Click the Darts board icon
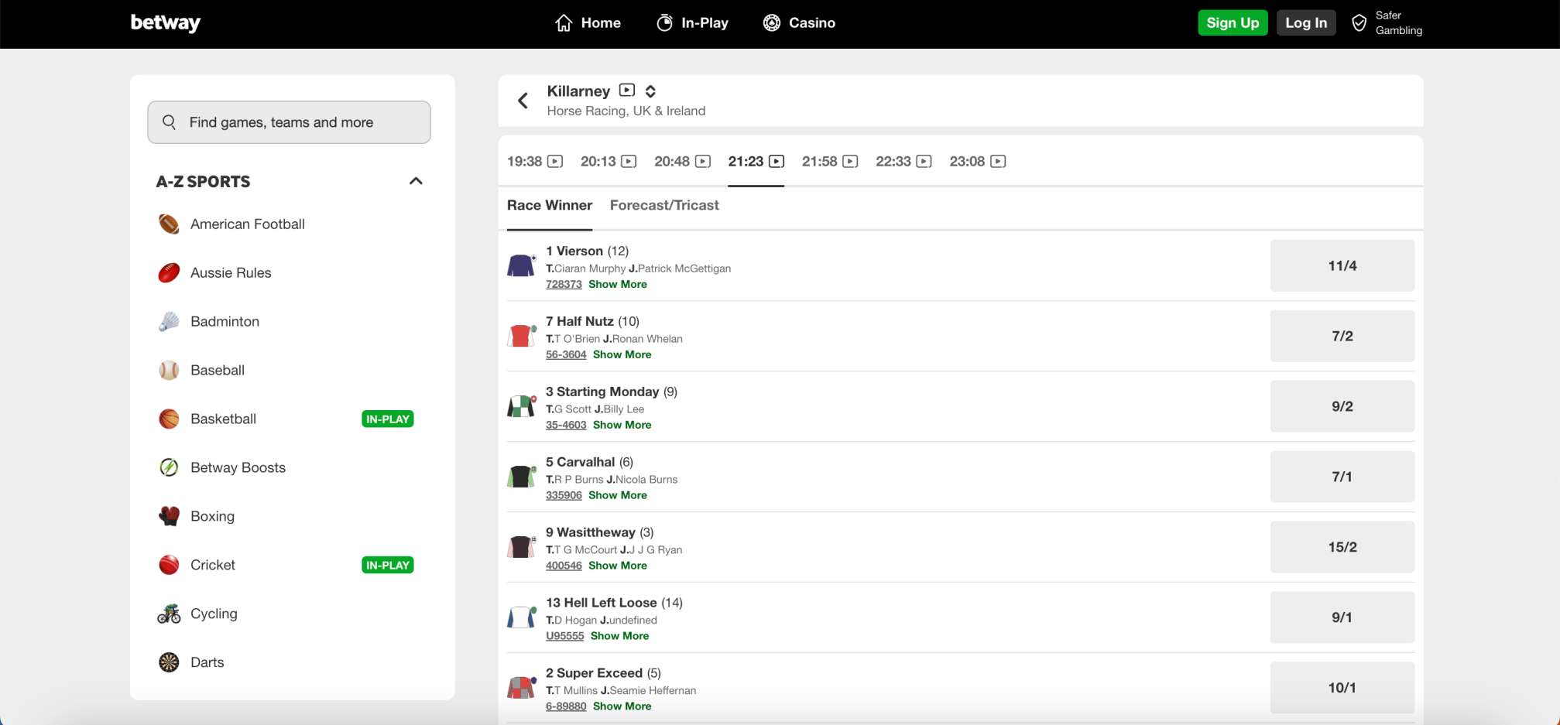Viewport: 1560px width, 725px height. 169,662
